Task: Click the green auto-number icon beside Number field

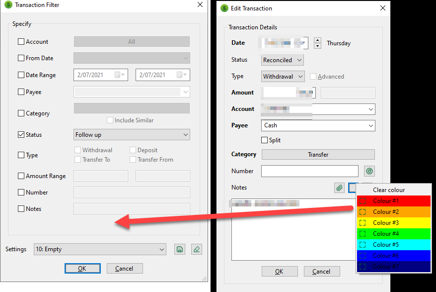Action: coord(369,171)
